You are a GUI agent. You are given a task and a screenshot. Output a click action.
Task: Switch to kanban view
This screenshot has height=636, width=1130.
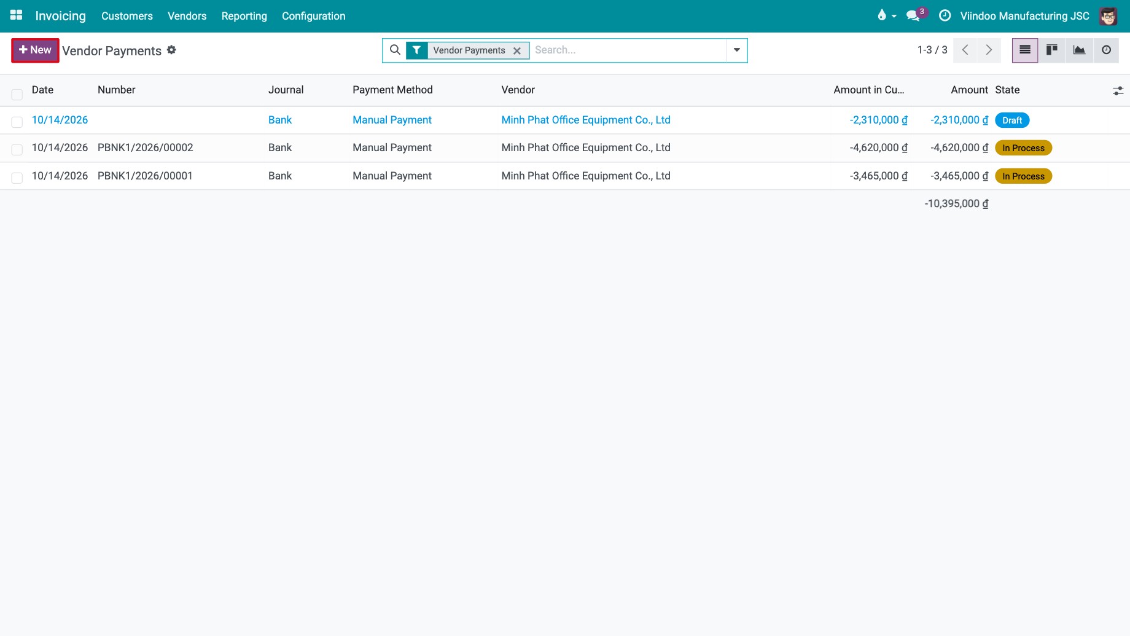(1052, 50)
